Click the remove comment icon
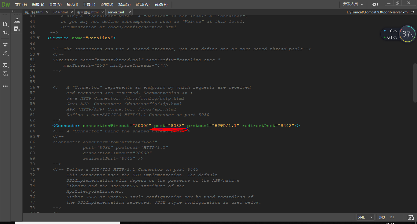 (x=5, y=74)
